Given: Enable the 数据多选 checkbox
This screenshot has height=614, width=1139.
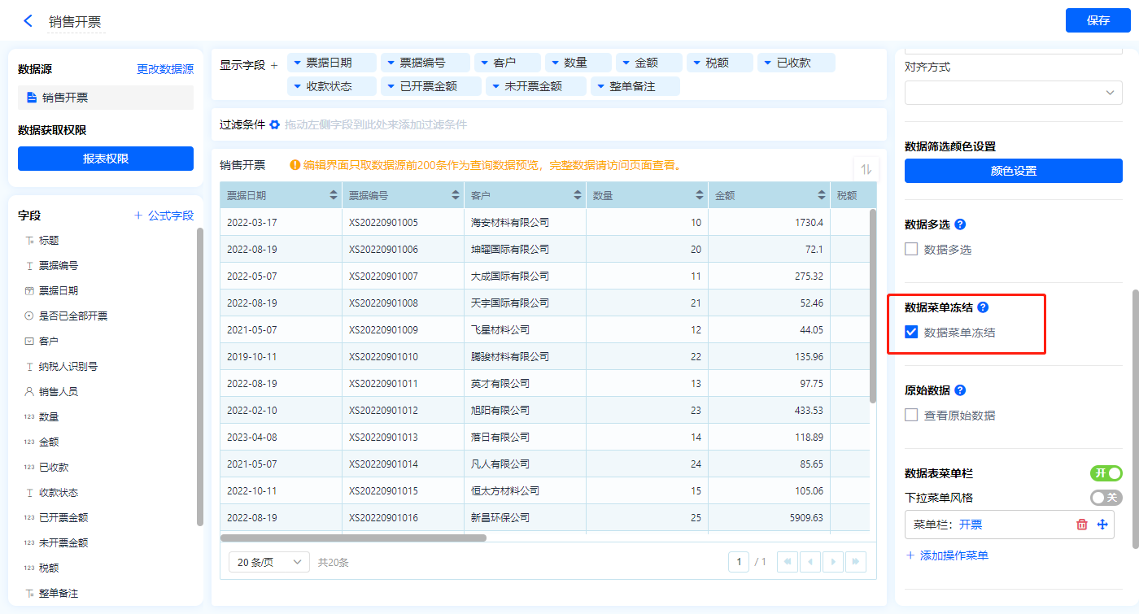Looking at the screenshot, I should (x=912, y=250).
